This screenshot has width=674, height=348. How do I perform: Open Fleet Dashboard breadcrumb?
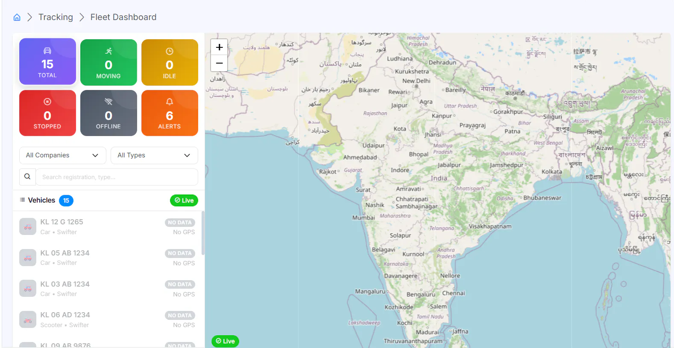123,17
